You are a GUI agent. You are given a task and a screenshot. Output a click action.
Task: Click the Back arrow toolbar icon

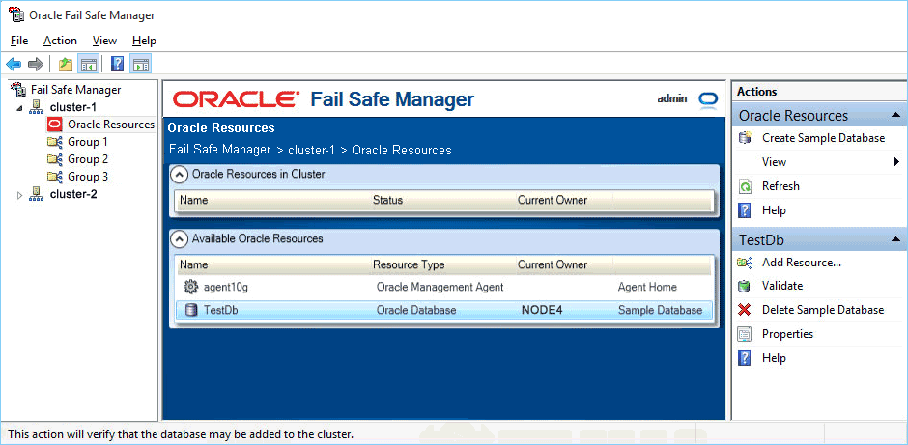coord(14,65)
